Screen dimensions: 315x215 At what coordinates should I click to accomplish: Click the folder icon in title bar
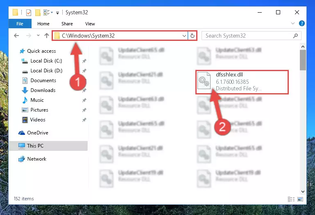tap(16, 12)
